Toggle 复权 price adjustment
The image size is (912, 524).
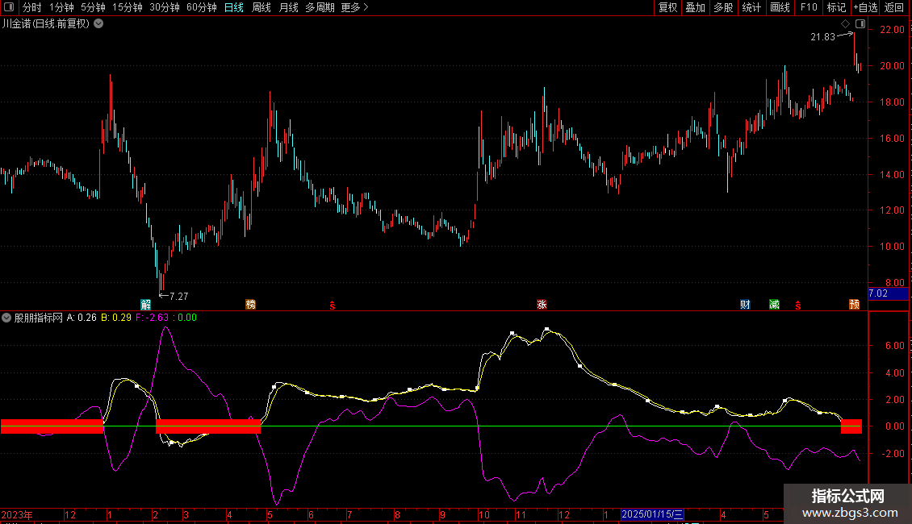[667, 7]
